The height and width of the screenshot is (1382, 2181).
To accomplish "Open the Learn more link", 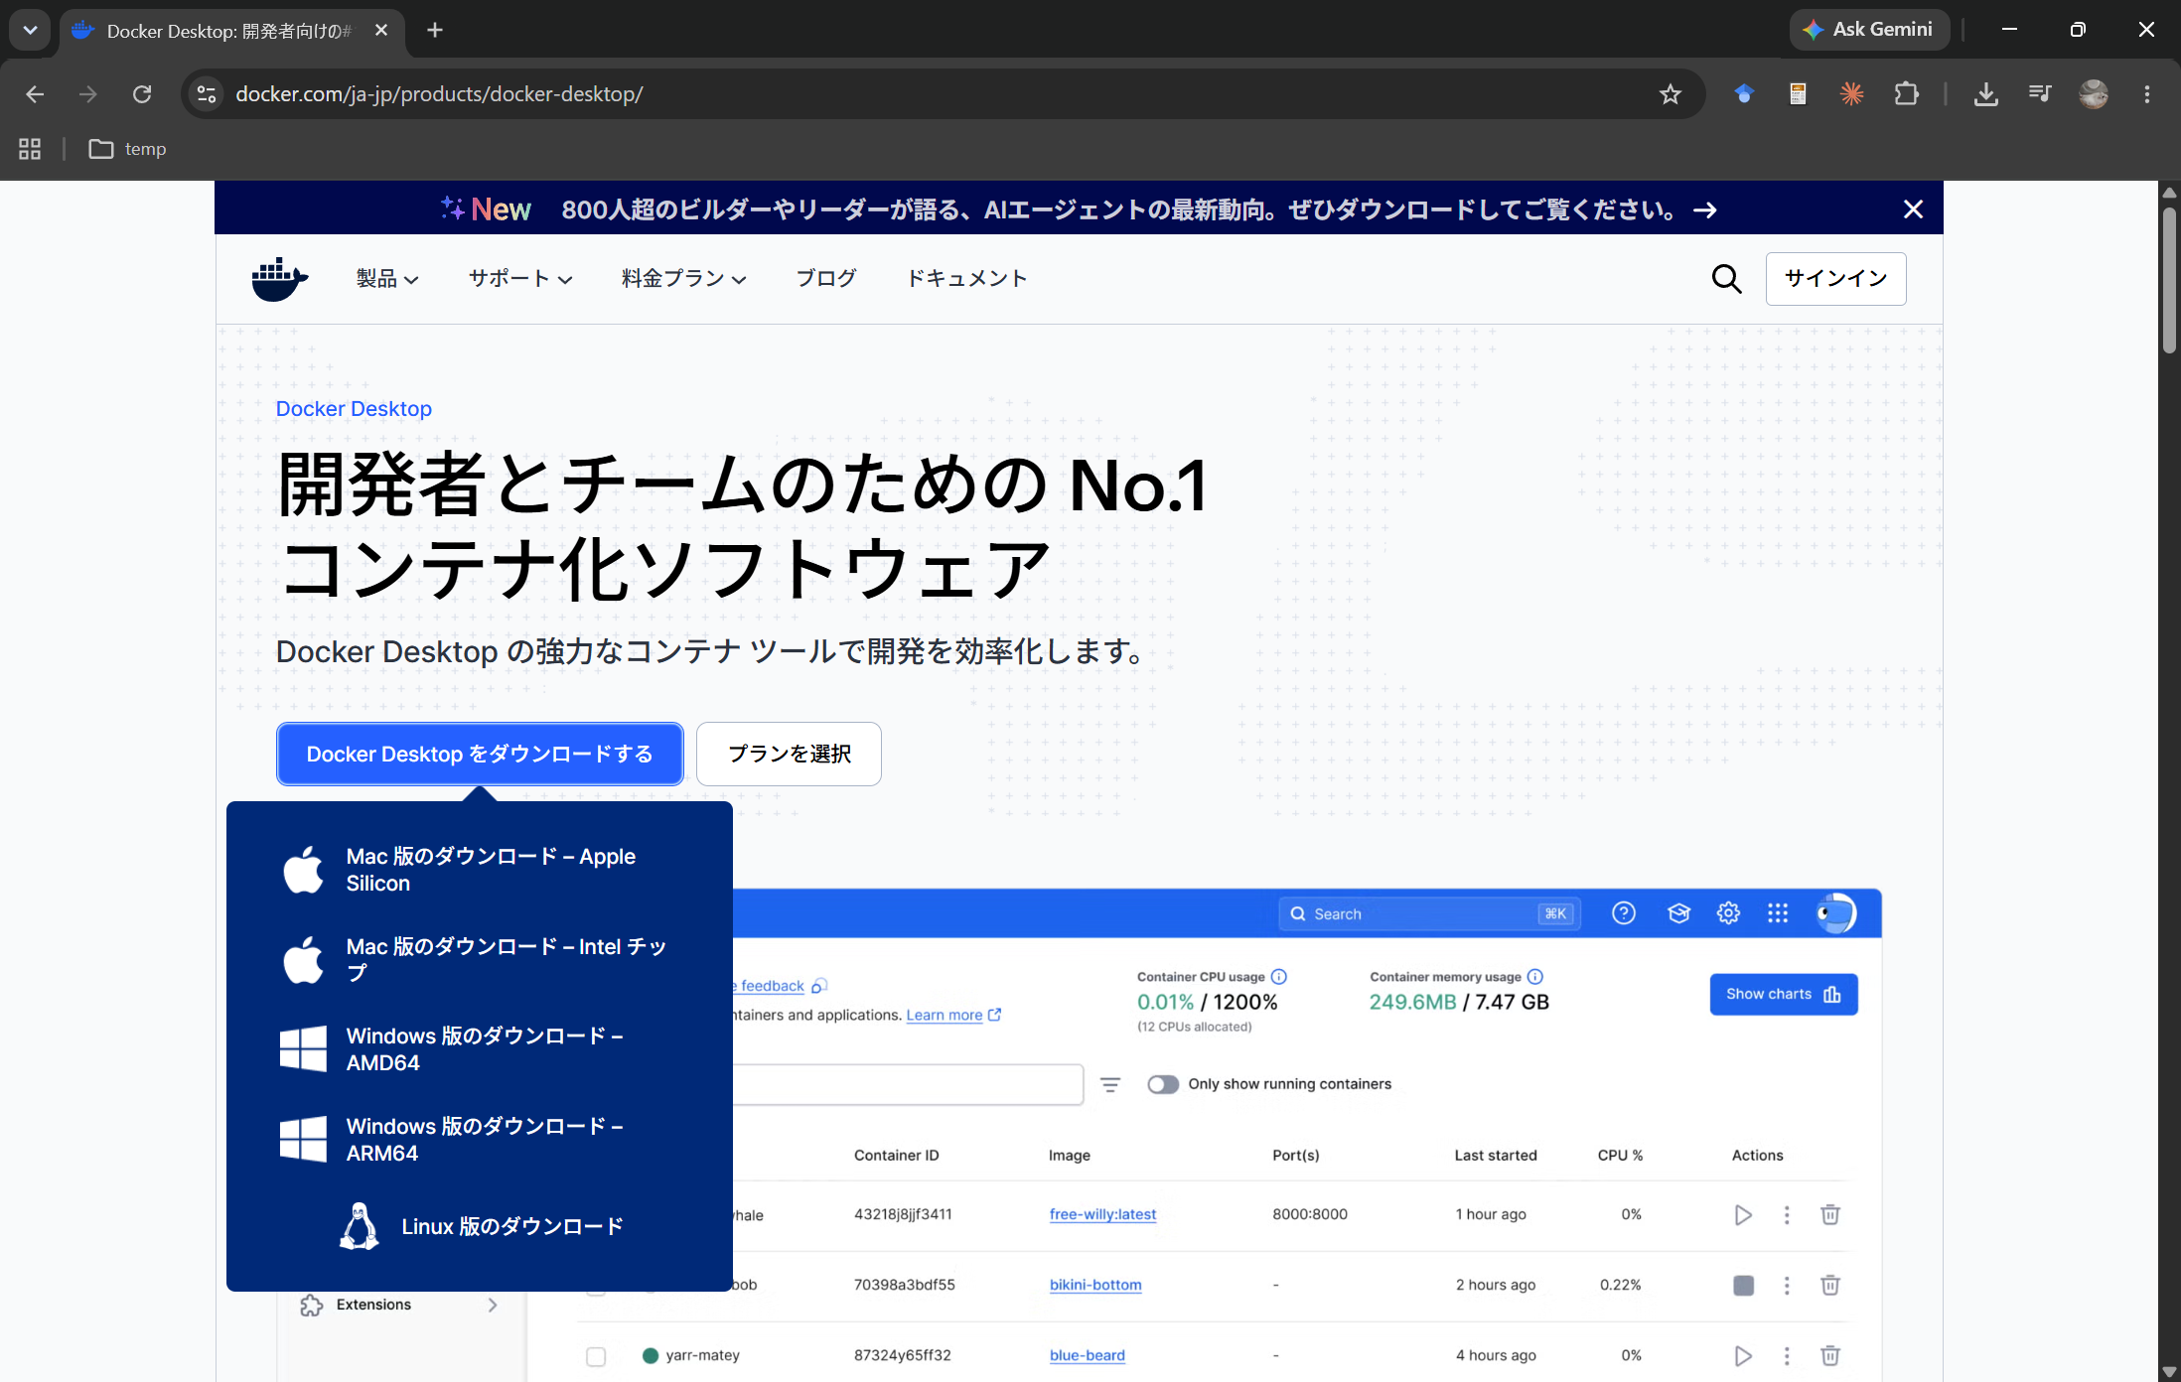I will [x=952, y=1015].
